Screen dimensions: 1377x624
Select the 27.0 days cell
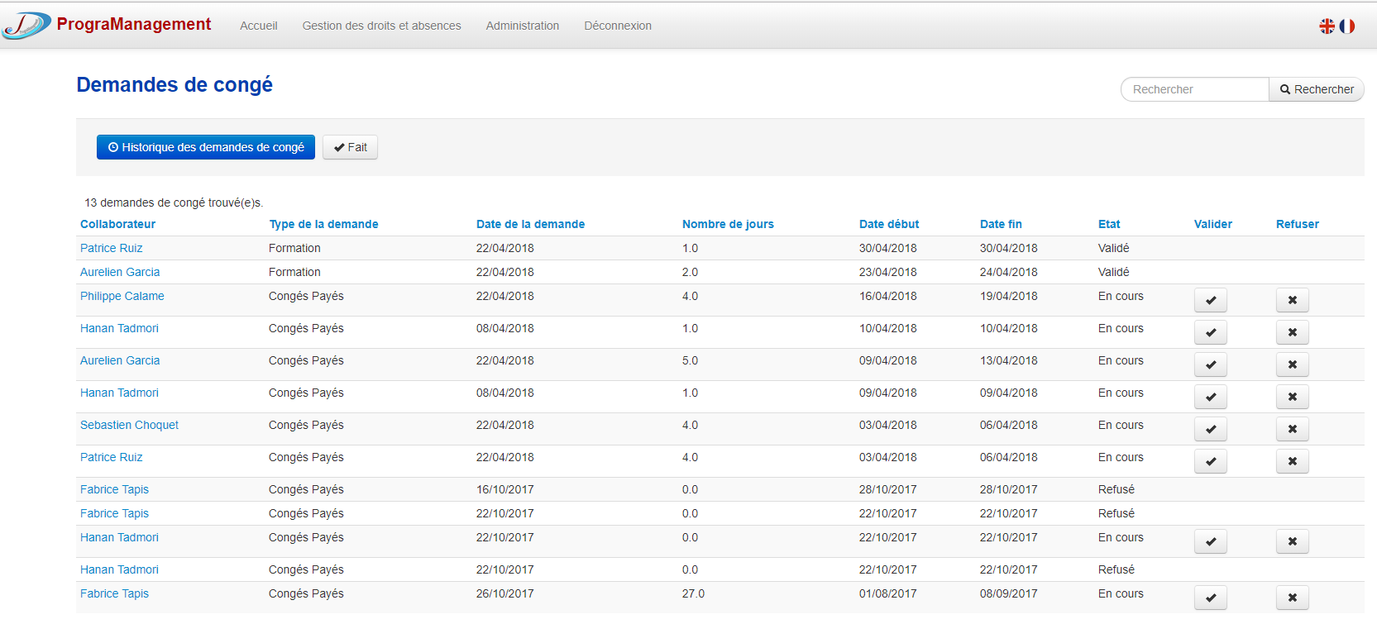(x=693, y=593)
